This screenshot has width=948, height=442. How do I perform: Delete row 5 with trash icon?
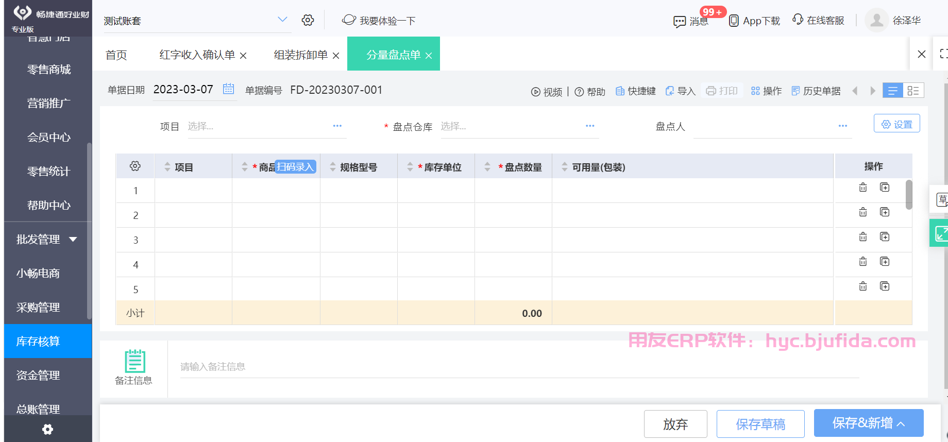(x=863, y=286)
